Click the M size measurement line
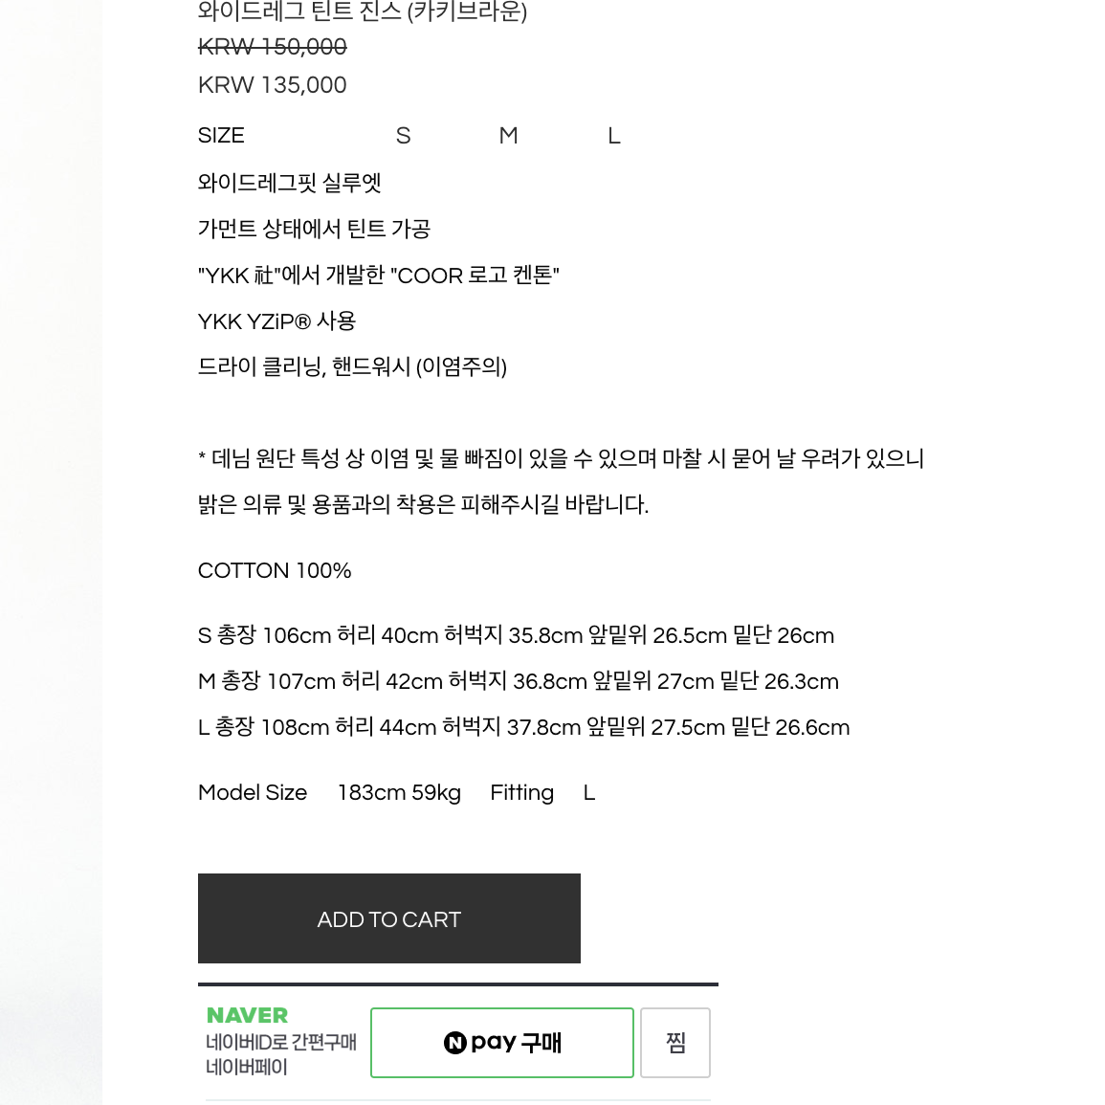Image resolution: width=1105 pixels, height=1105 pixels. tap(519, 681)
